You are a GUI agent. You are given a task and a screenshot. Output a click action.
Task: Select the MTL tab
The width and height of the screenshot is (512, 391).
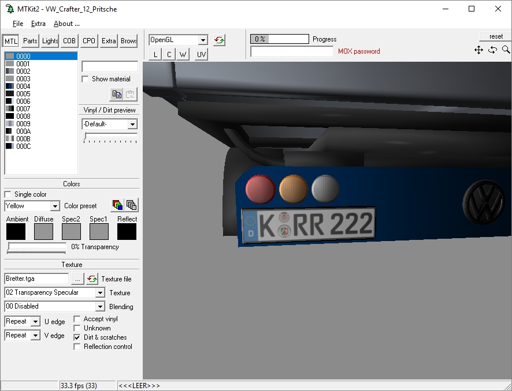pyautogui.click(x=11, y=41)
